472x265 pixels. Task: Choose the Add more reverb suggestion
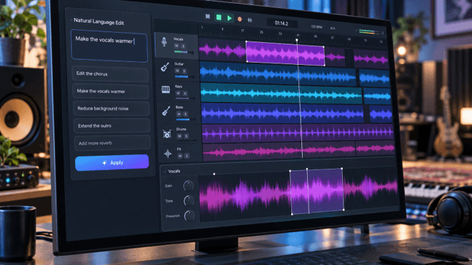pos(112,143)
